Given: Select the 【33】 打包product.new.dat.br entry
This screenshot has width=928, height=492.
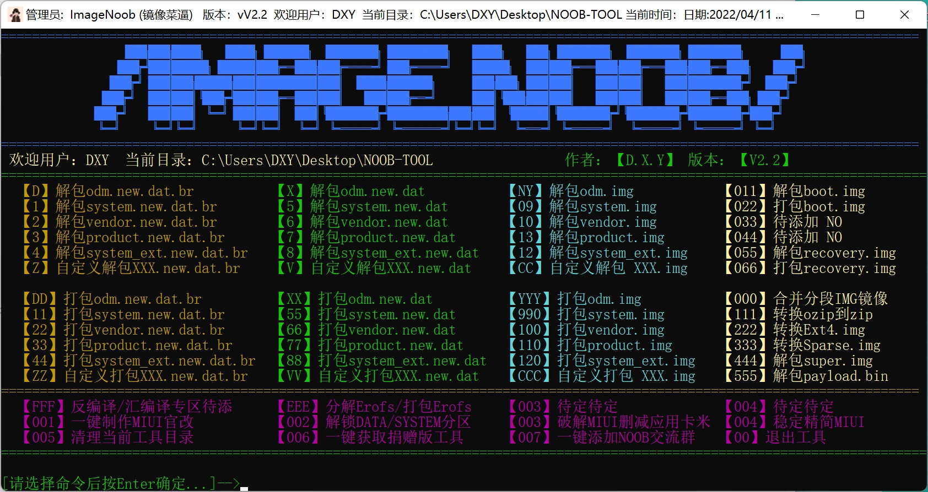Looking at the screenshot, I should click(127, 346).
